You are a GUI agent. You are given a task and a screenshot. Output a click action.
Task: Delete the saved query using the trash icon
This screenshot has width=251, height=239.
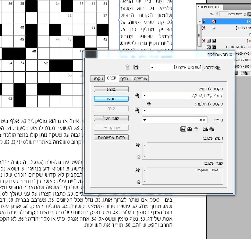(127, 67)
